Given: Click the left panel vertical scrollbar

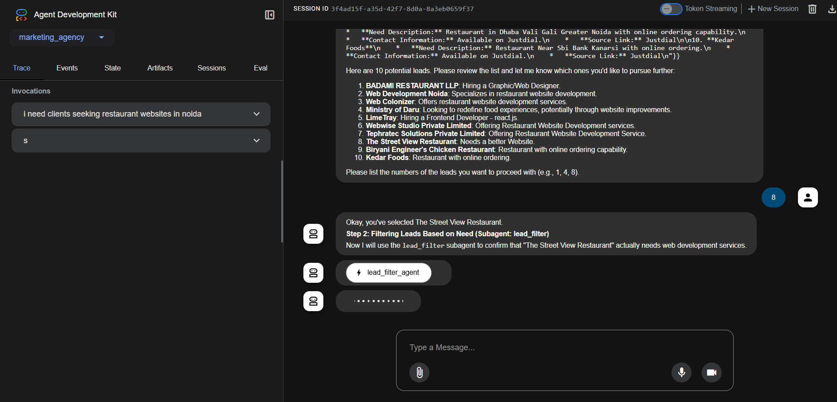Looking at the screenshot, I should [282, 201].
